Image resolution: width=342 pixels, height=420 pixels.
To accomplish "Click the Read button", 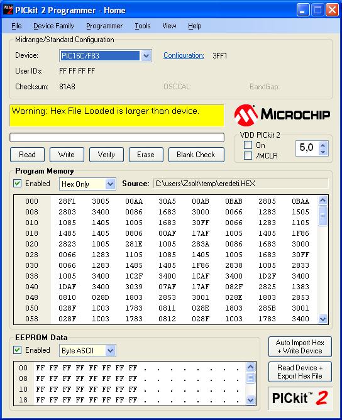I will coord(27,155).
